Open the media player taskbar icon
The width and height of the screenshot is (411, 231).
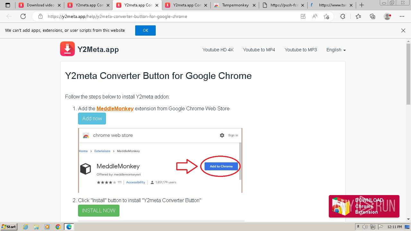[47, 227]
